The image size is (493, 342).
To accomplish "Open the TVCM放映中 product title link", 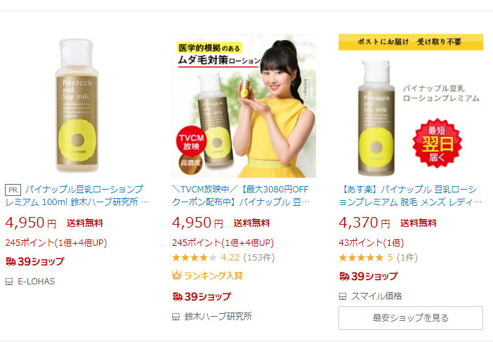I will [x=240, y=195].
